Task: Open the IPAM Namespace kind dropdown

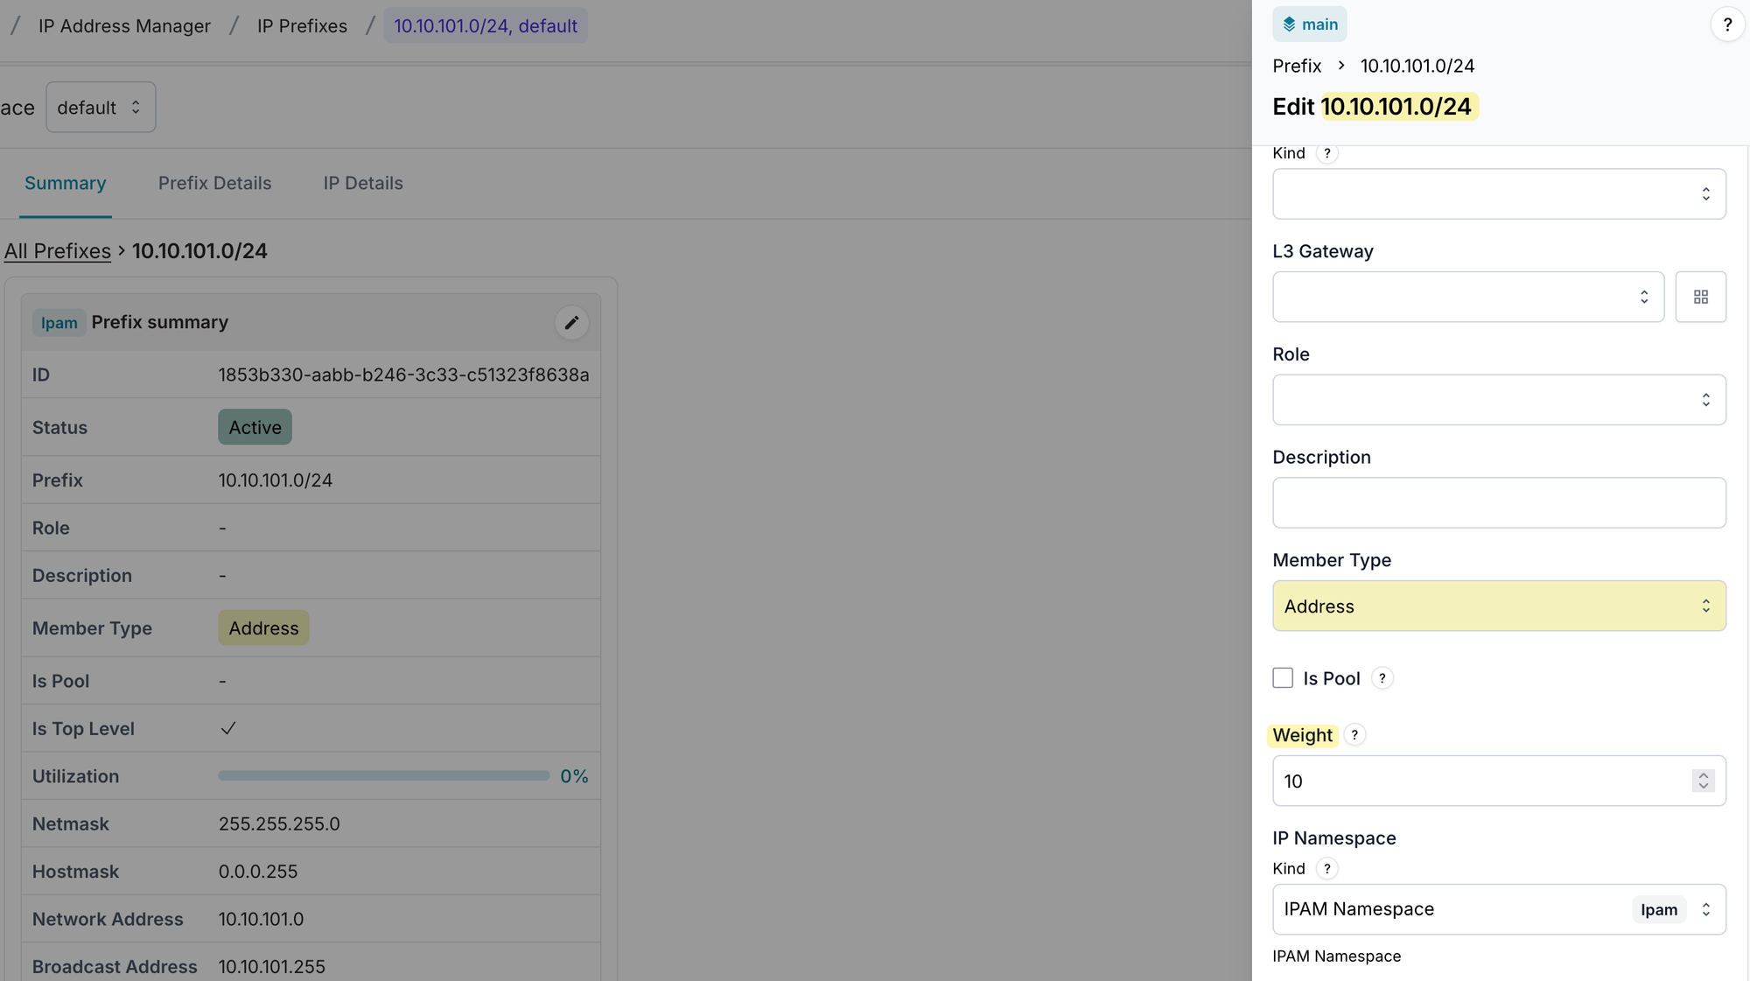Action: pos(1498,909)
